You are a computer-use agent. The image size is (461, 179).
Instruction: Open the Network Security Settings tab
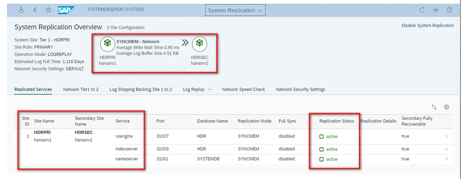pos(300,89)
